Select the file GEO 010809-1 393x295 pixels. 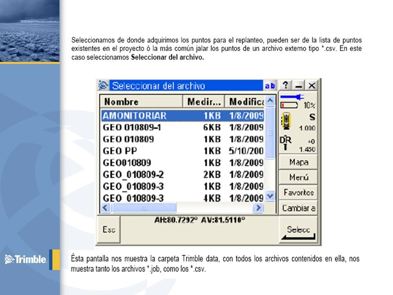[x=183, y=127]
